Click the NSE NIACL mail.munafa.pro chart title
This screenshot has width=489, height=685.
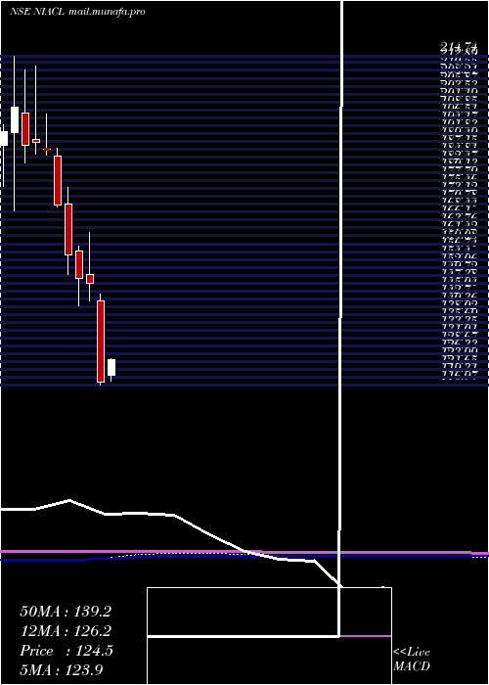[x=77, y=12]
